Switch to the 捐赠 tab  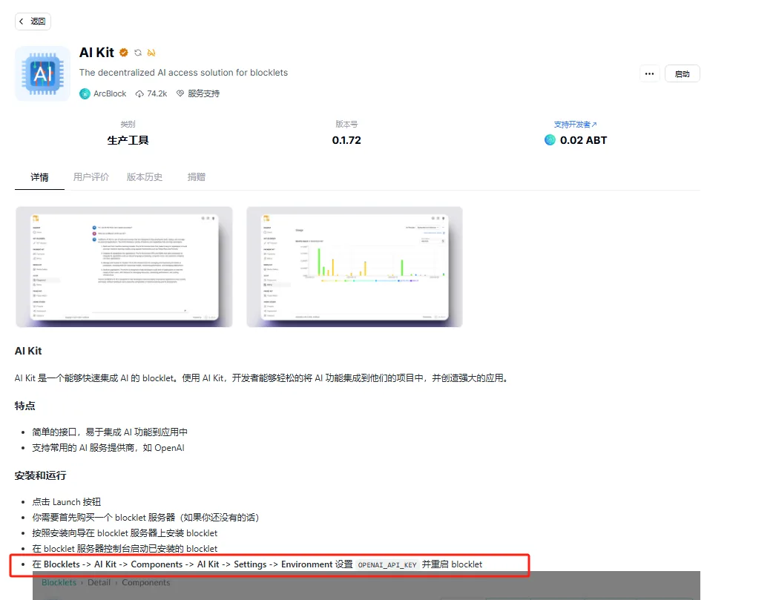coord(197,177)
